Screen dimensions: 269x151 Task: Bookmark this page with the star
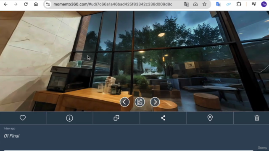click(204, 4)
